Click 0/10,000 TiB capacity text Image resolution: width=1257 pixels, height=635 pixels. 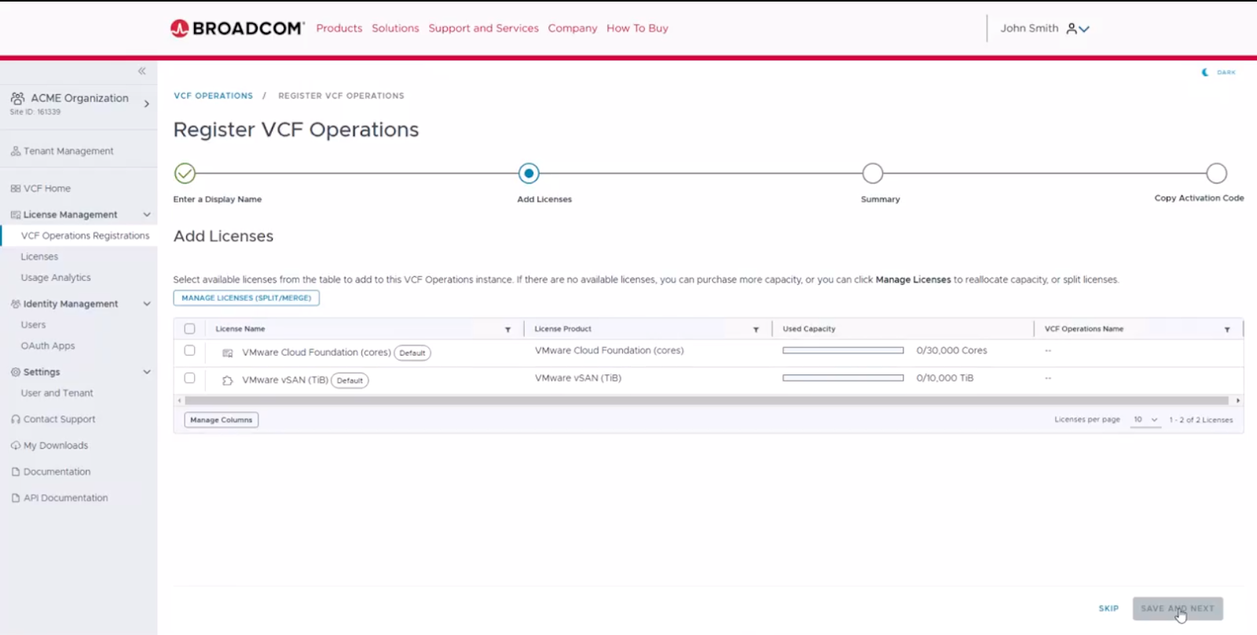click(944, 378)
